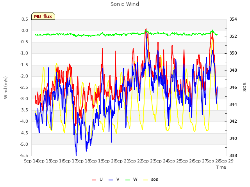The height and width of the screenshot is (187, 250).
Task: Toggle the W series in legend
Action: coord(131,180)
